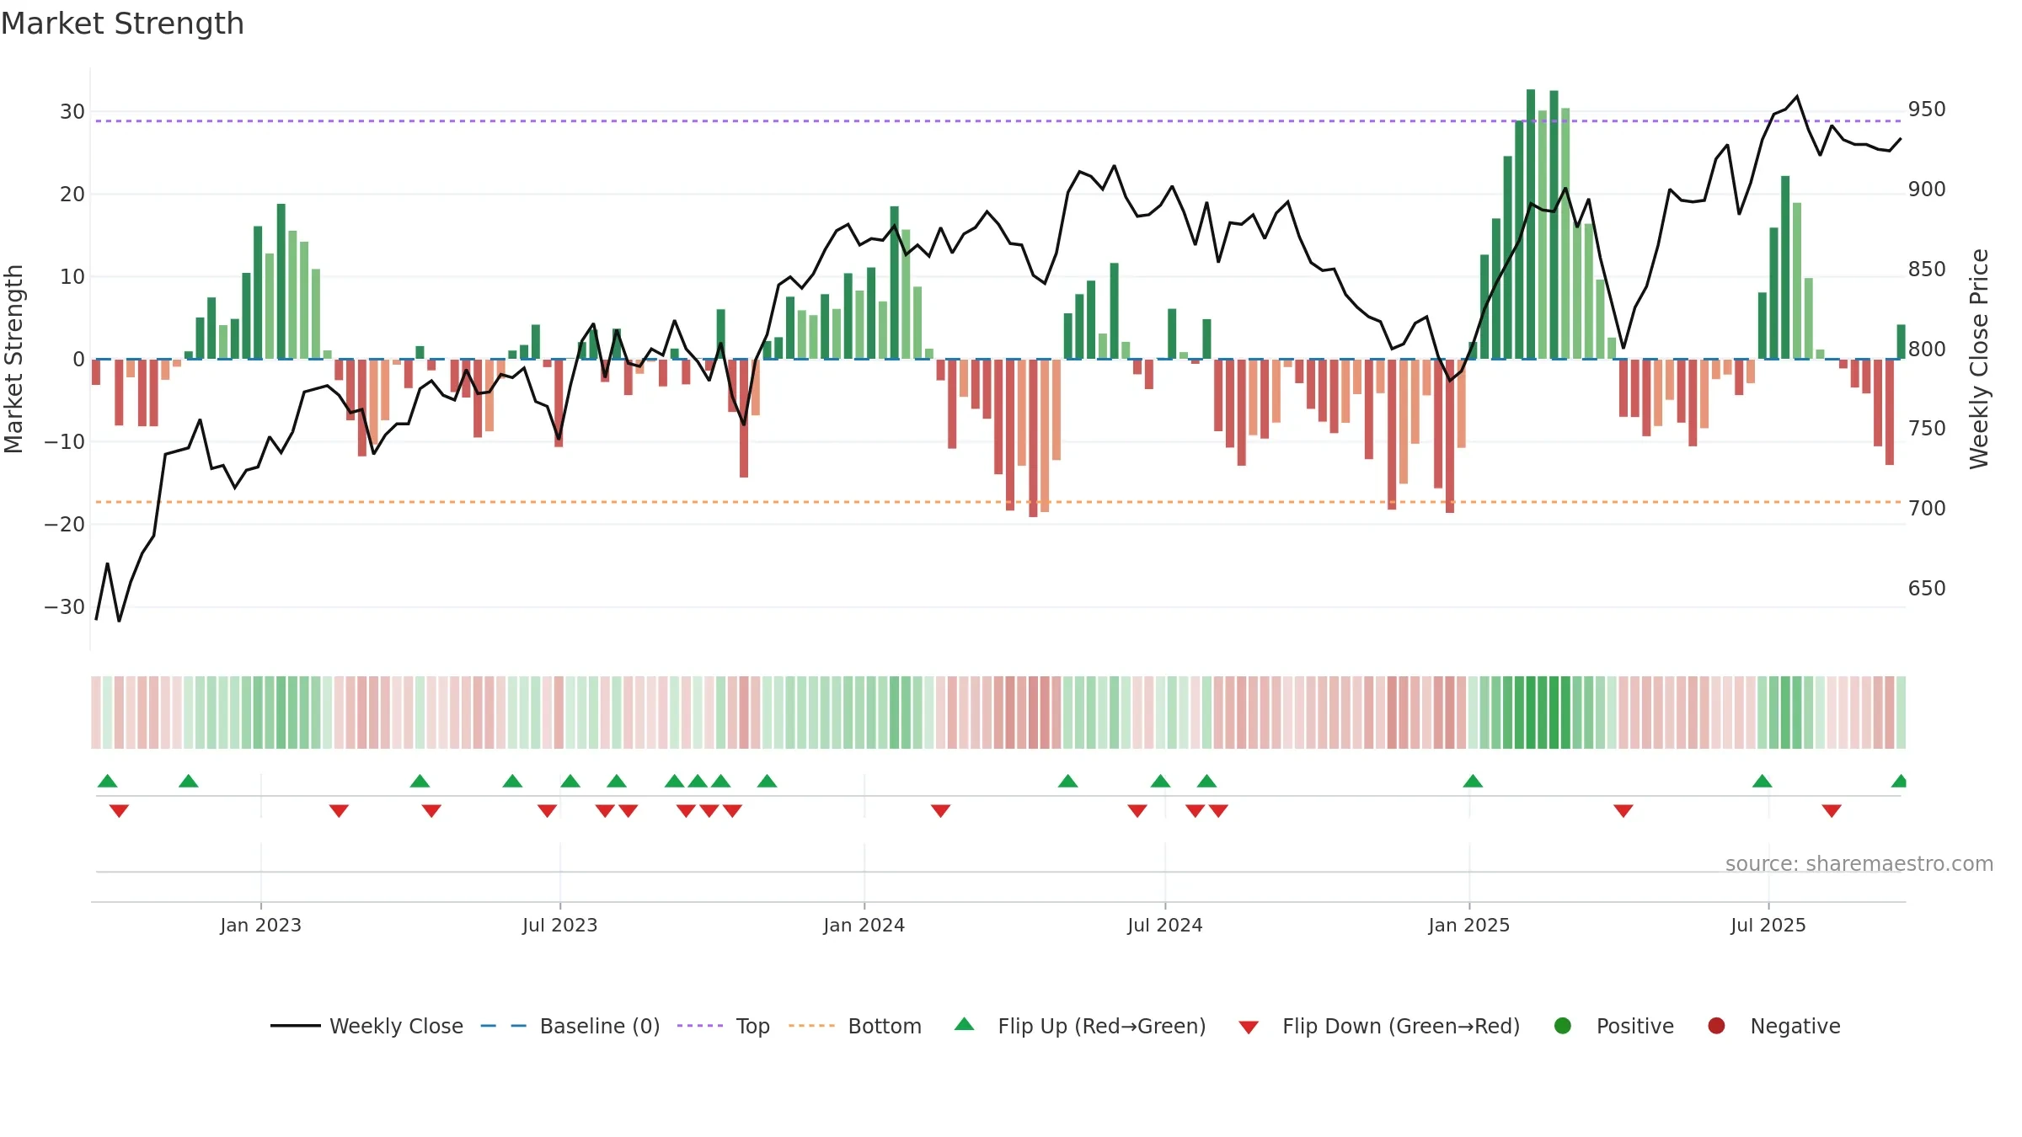This screenshot has width=2022, height=1137.
Task: Click the Jan 2025 axis label
Action: (1469, 925)
